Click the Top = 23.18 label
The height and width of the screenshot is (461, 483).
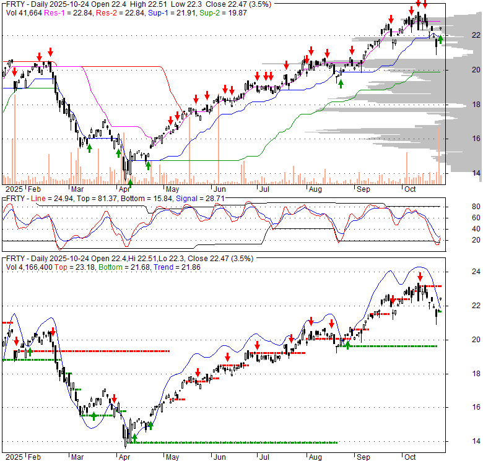click(x=75, y=267)
